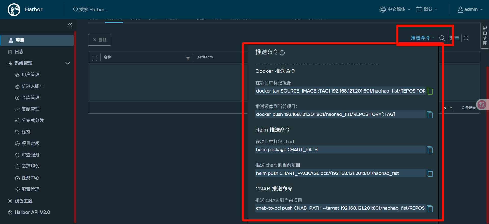
Task: Copy the helm package command
Action: tap(430, 150)
